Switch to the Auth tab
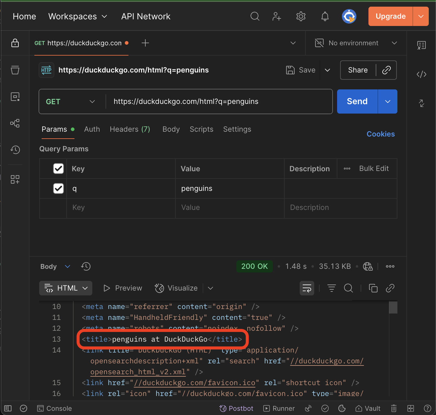The image size is (436, 415). click(x=92, y=129)
